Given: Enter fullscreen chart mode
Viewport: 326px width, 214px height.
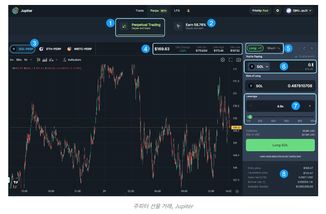Looking at the screenshot, I should 231,60.
